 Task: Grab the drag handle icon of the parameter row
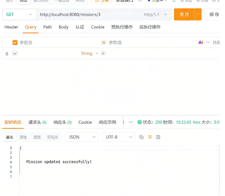pos(7,54)
